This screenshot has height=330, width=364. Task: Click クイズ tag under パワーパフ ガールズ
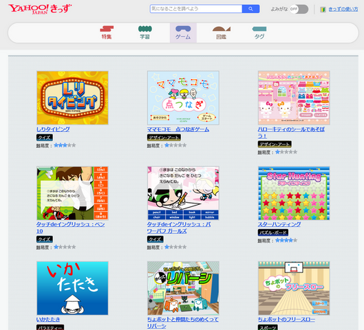[x=155, y=239]
